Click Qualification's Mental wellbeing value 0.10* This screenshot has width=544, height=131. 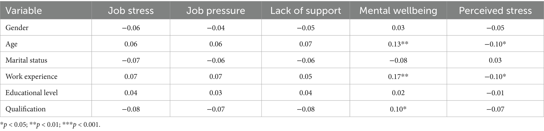[x=398, y=109]
